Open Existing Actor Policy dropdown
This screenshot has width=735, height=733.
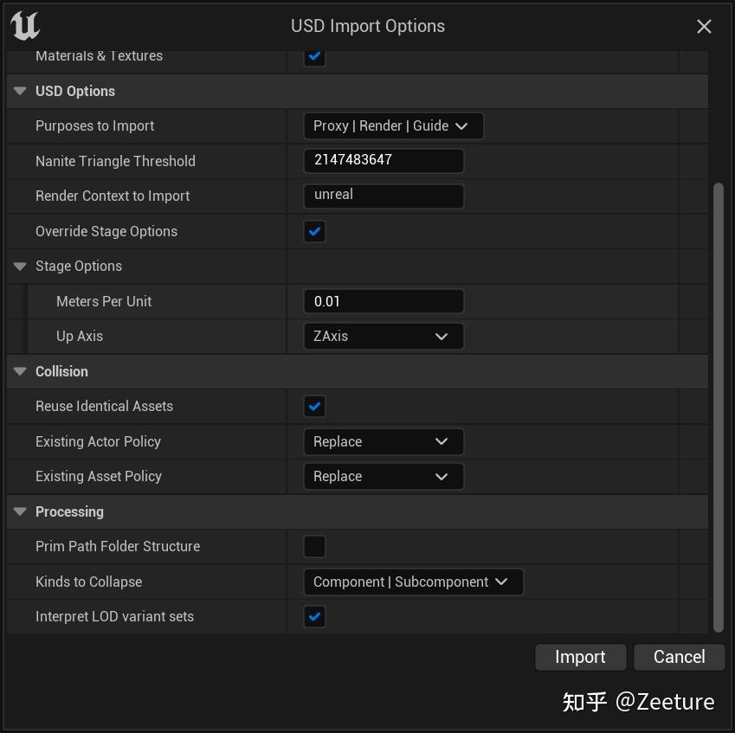[x=383, y=442]
